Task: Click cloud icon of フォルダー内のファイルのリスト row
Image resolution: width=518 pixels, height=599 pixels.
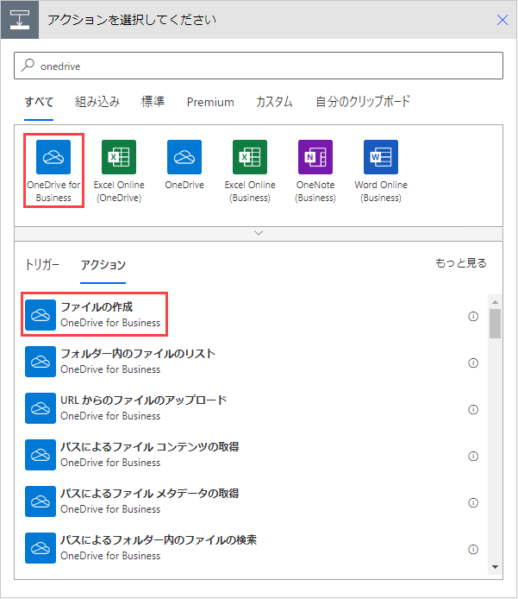Action: [x=41, y=362]
